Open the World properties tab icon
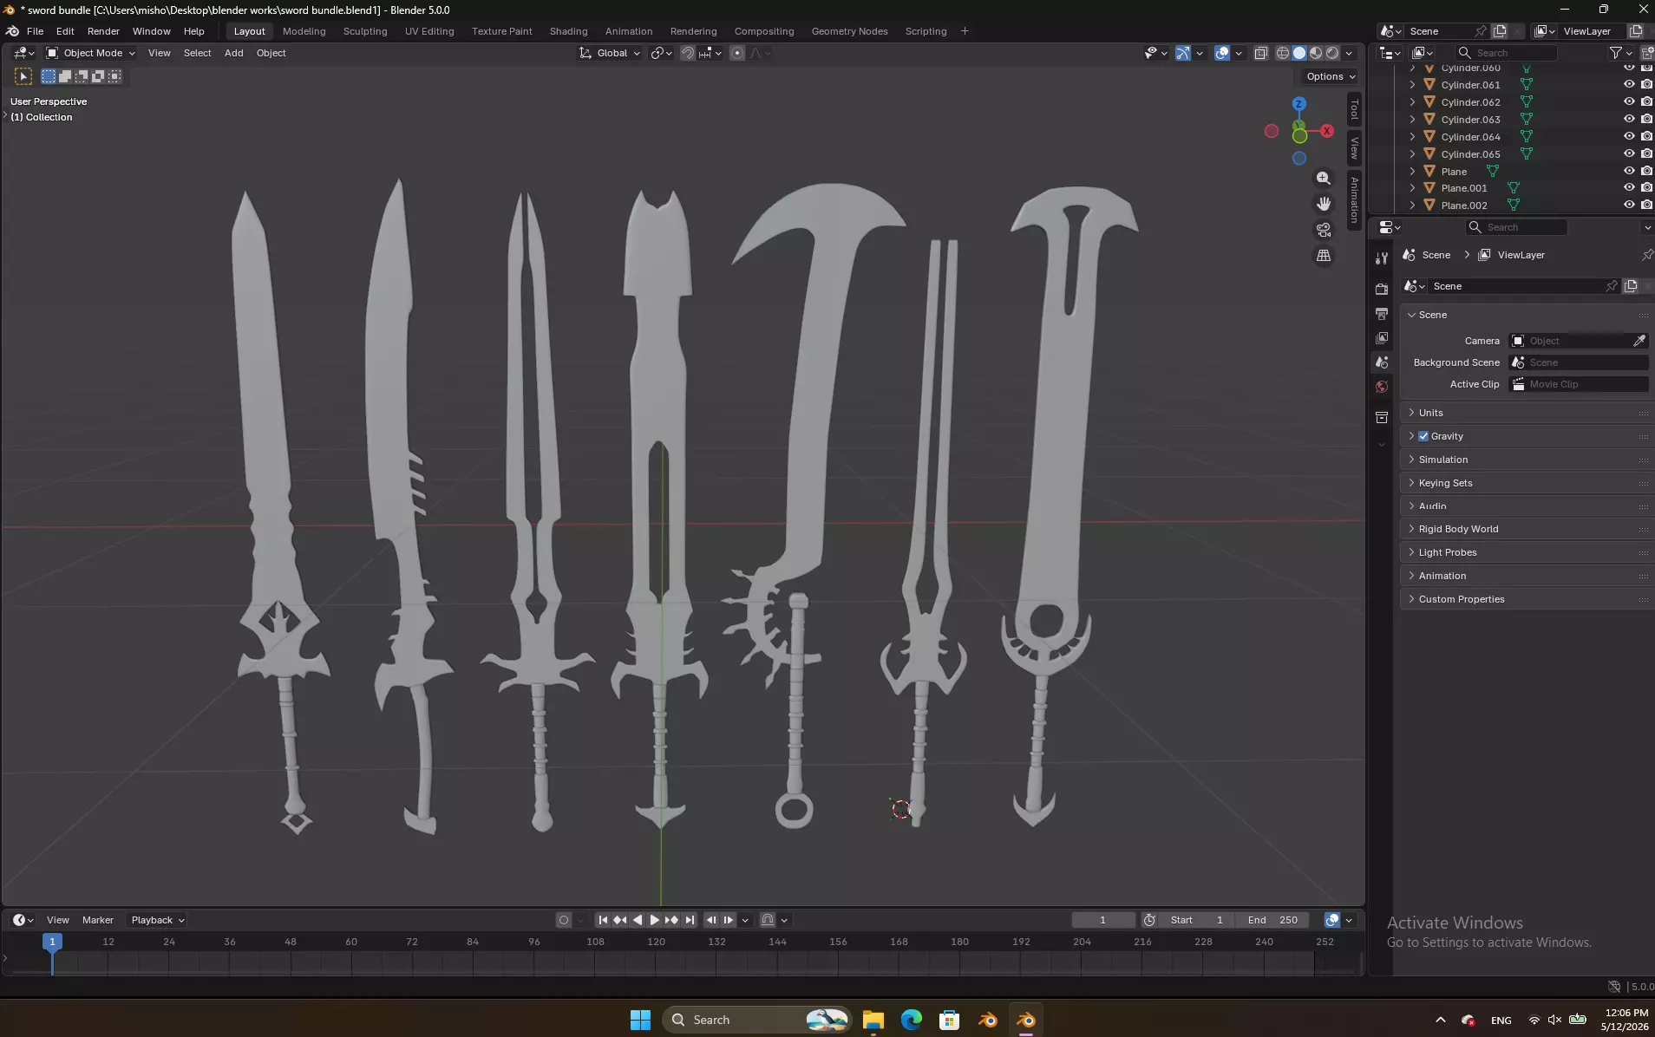Viewport: 1655px width, 1037px height. pyautogui.click(x=1382, y=387)
